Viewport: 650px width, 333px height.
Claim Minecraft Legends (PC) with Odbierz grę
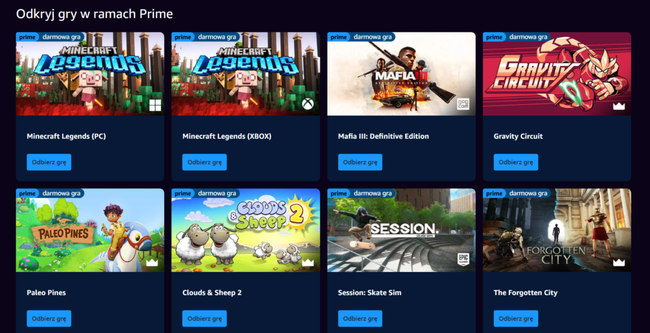pyautogui.click(x=49, y=162)
